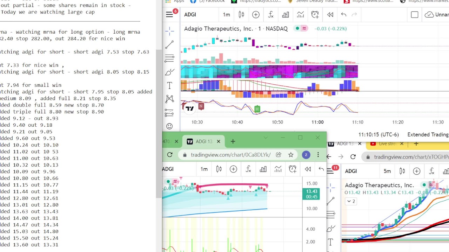449x252 pixels.
Task: Bookmark page with star in small Chrome window
Action: [x=291, y=155]
